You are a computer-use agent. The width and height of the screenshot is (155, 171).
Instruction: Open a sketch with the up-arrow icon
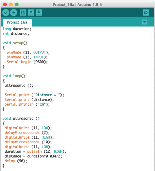tap(31, 13)
